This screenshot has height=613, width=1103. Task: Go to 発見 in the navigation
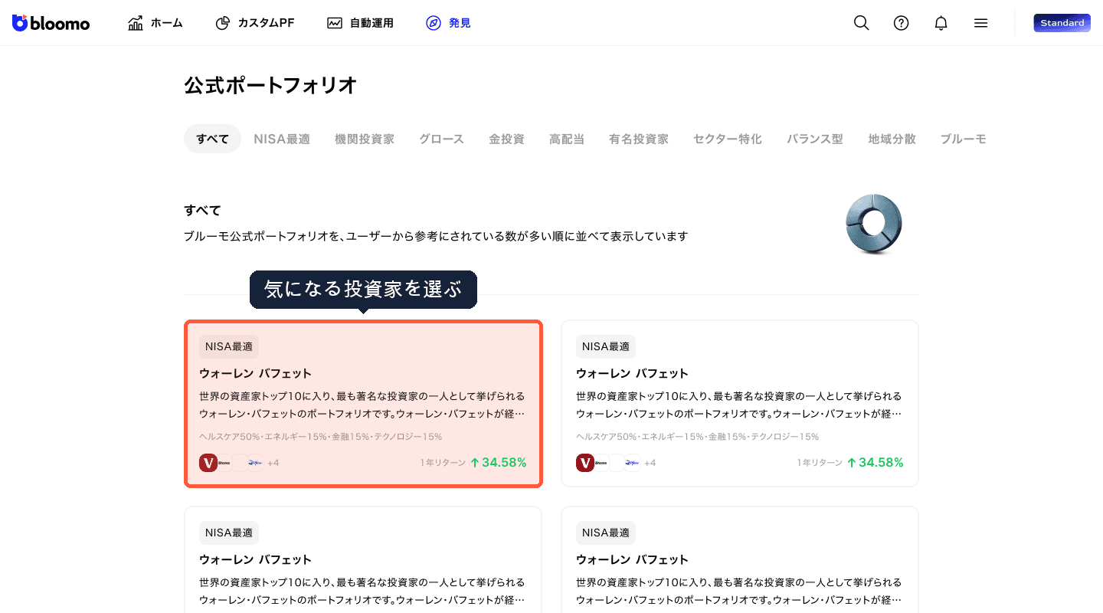[x=448, y=23]
